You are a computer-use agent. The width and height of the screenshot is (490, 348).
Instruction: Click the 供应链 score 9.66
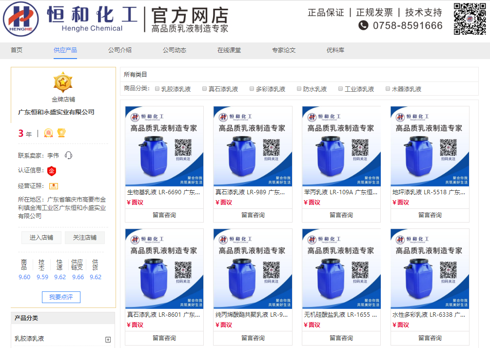tap(78, 277)
